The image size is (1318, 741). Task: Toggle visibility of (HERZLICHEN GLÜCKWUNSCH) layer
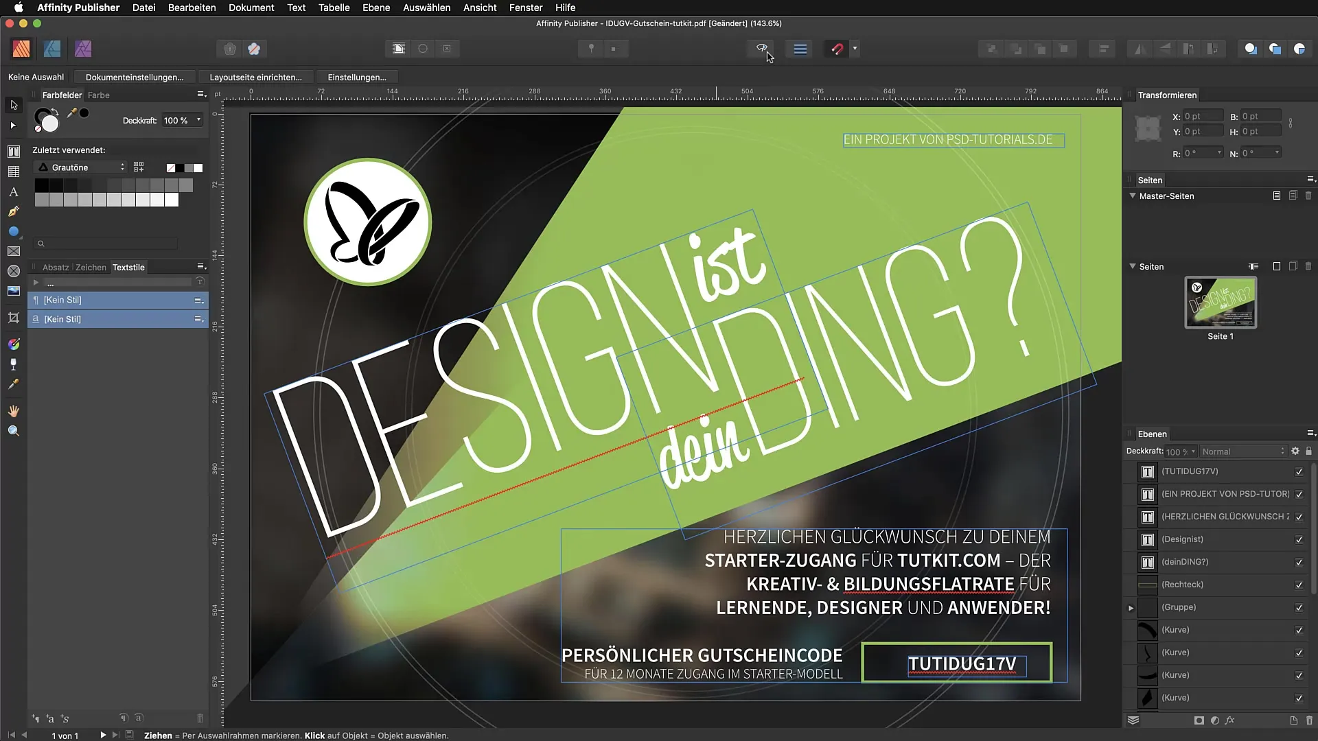1299,517
